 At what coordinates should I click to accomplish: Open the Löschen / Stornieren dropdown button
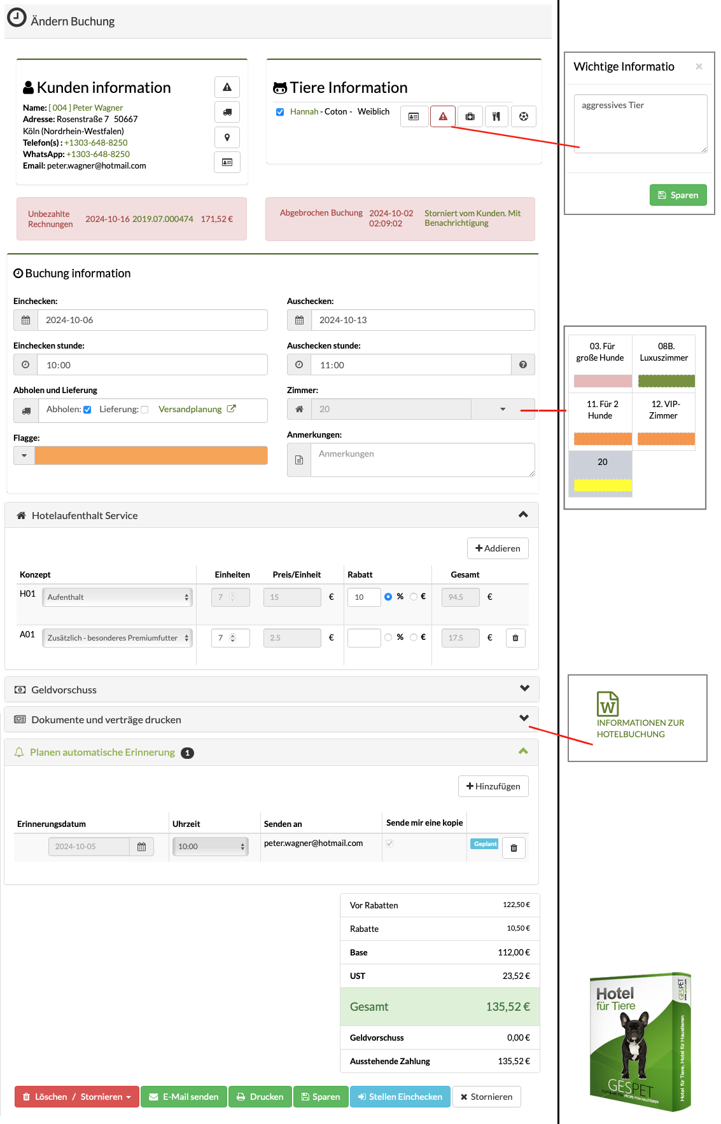[77, 1097]
